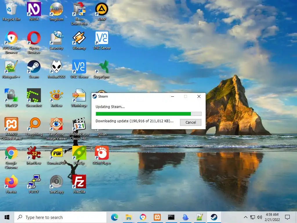The image size is (297, 223).
Task: Select the XAMPP Control Panel shortcut
Action: tap(11, 129)
